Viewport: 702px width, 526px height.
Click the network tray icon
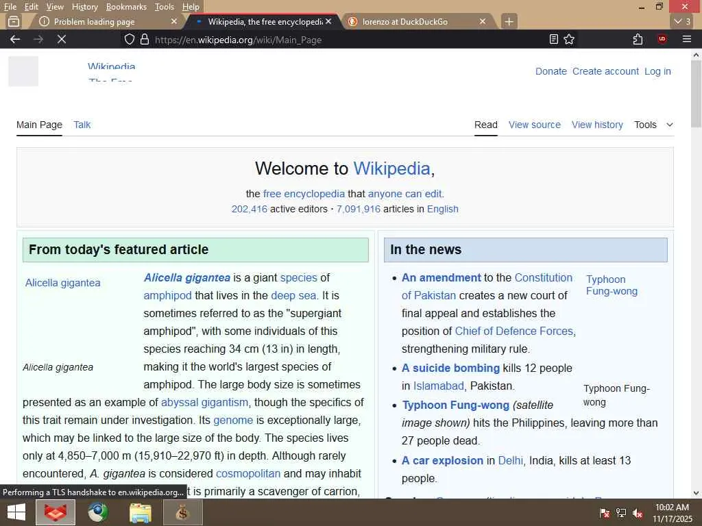621,513
